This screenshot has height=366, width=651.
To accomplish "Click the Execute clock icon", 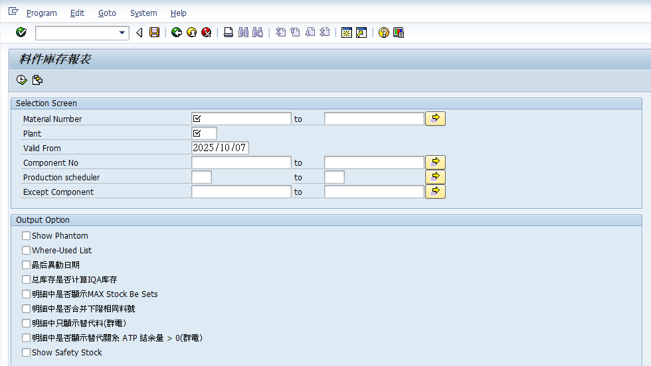I will [x=22, y=80].
